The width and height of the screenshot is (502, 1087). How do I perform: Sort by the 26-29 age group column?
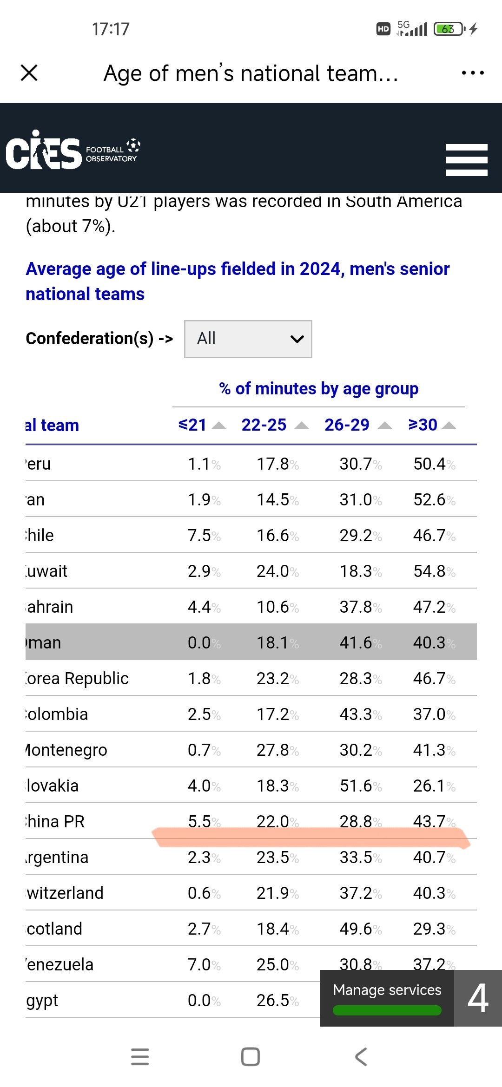tap(357, 425)
